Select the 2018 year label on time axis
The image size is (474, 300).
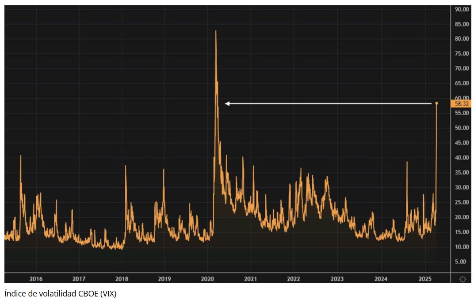pos(122,278)
